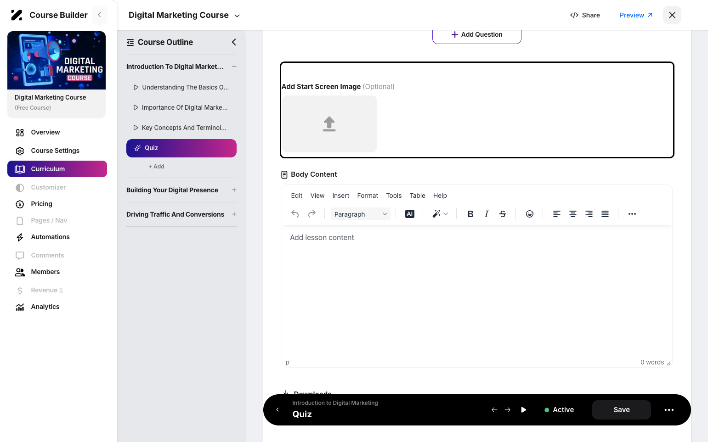Screen dimensions: 708x442
Task: Click the play icon in bottom bar
Action: click(x=524, y=410)
